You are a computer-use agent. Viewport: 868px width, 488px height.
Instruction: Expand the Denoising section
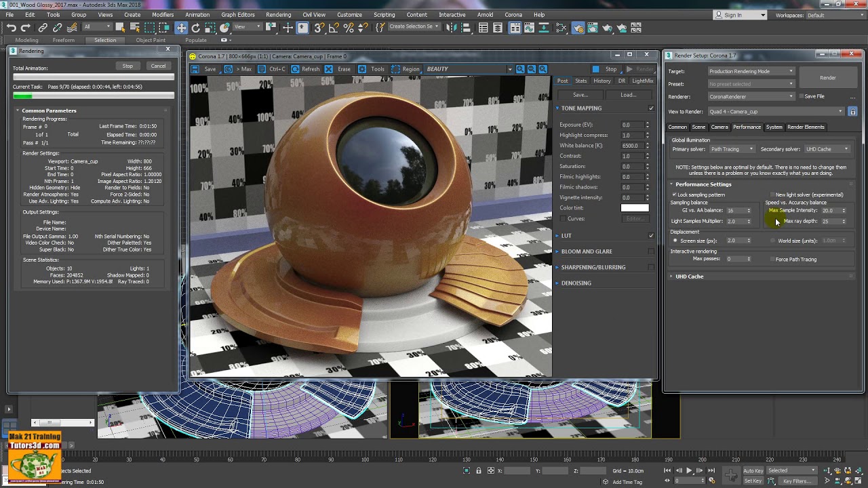[576, 283]
